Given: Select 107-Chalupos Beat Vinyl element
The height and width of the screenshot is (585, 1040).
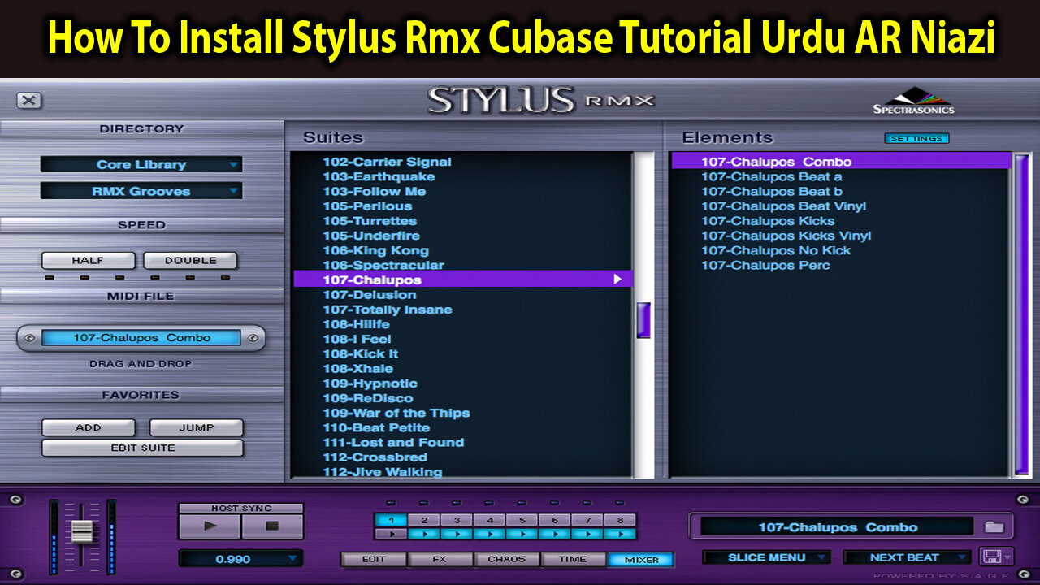Looking at the screenshot, I should (784, 206).
